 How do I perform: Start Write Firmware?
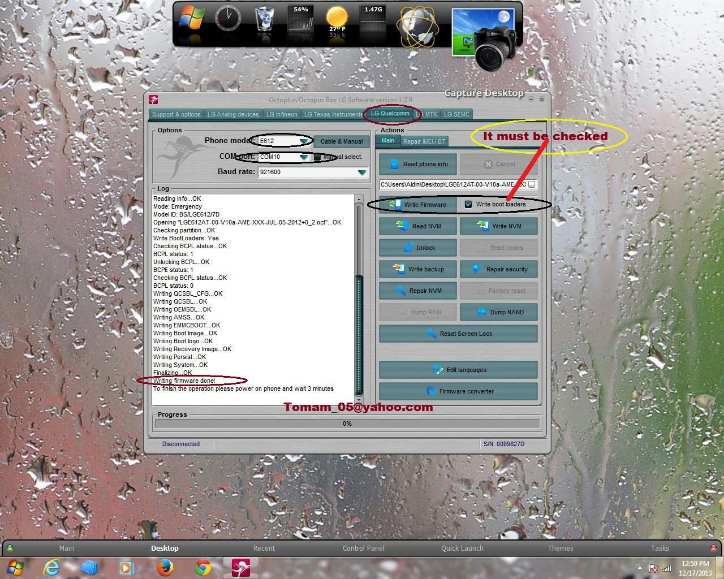[x=418, y=205]
